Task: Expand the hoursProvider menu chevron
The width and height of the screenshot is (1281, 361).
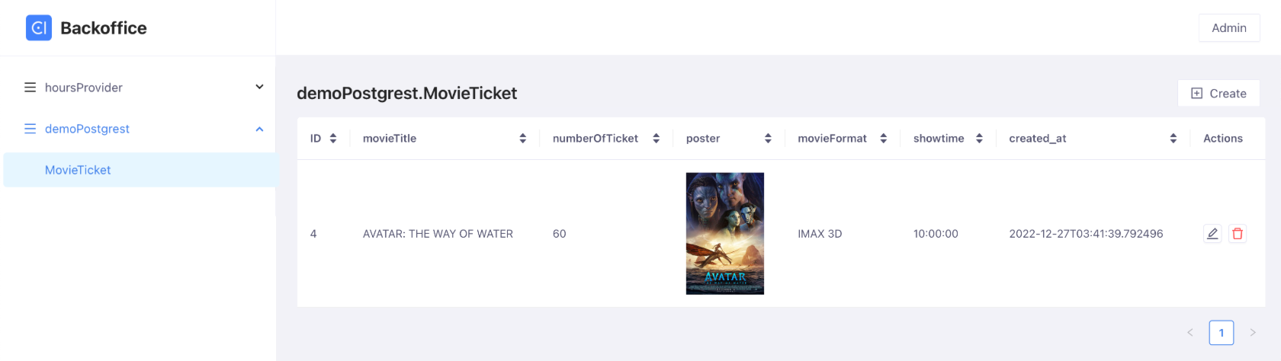Action: tap(259, 88)
